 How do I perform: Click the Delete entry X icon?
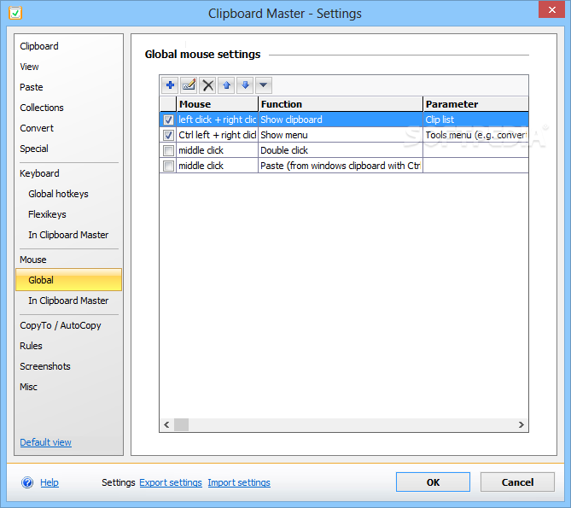pyautogui.click(x=207, y=85)
